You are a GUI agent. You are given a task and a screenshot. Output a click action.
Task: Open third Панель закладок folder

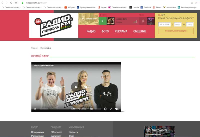(x=53, y=7)
